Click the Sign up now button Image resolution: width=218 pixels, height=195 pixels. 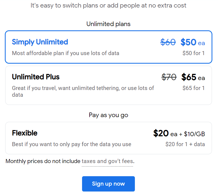pos(108,184)
